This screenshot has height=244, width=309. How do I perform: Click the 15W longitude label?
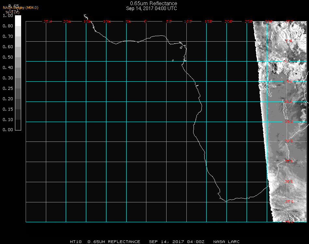(87, 21)
